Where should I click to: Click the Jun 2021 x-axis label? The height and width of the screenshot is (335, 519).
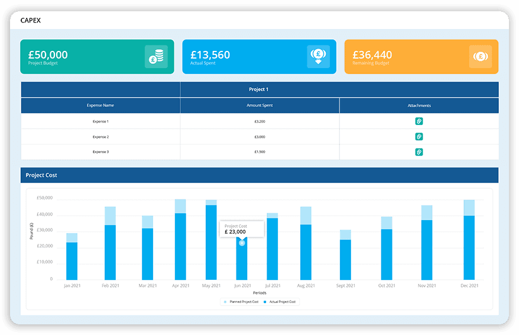[x=242, y=286]
